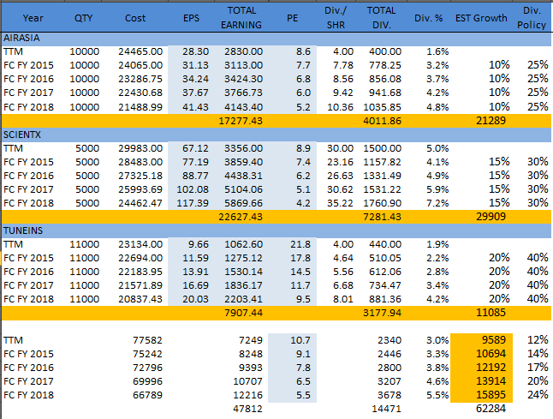Select total earning cell 2830.00
This screenshot has width=553, height=419.
pos(243,51)
